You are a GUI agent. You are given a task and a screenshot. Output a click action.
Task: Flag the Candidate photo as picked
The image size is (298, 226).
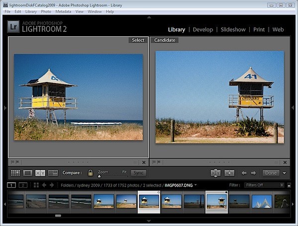point(154,162)
